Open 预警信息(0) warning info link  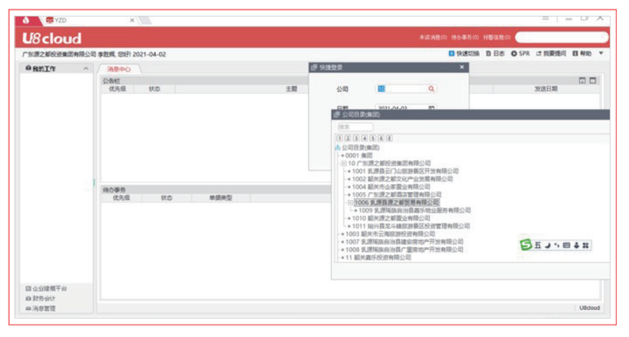[x=496, y=38]
